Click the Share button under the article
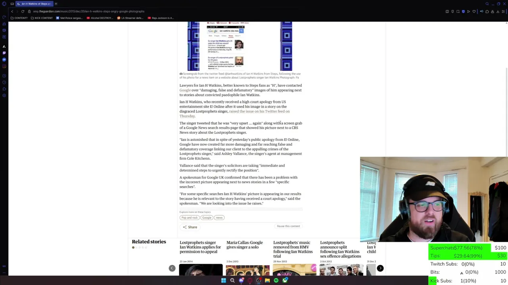 [190, 227]
